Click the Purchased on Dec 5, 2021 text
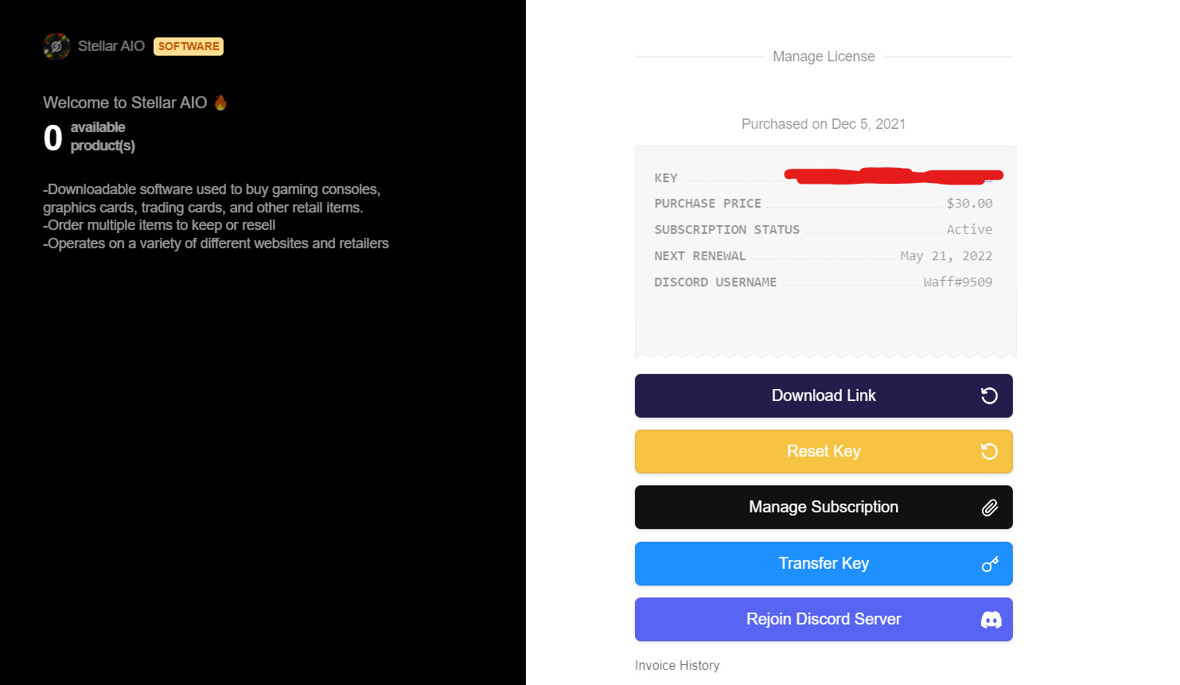1180x685 pixels. 824,124
